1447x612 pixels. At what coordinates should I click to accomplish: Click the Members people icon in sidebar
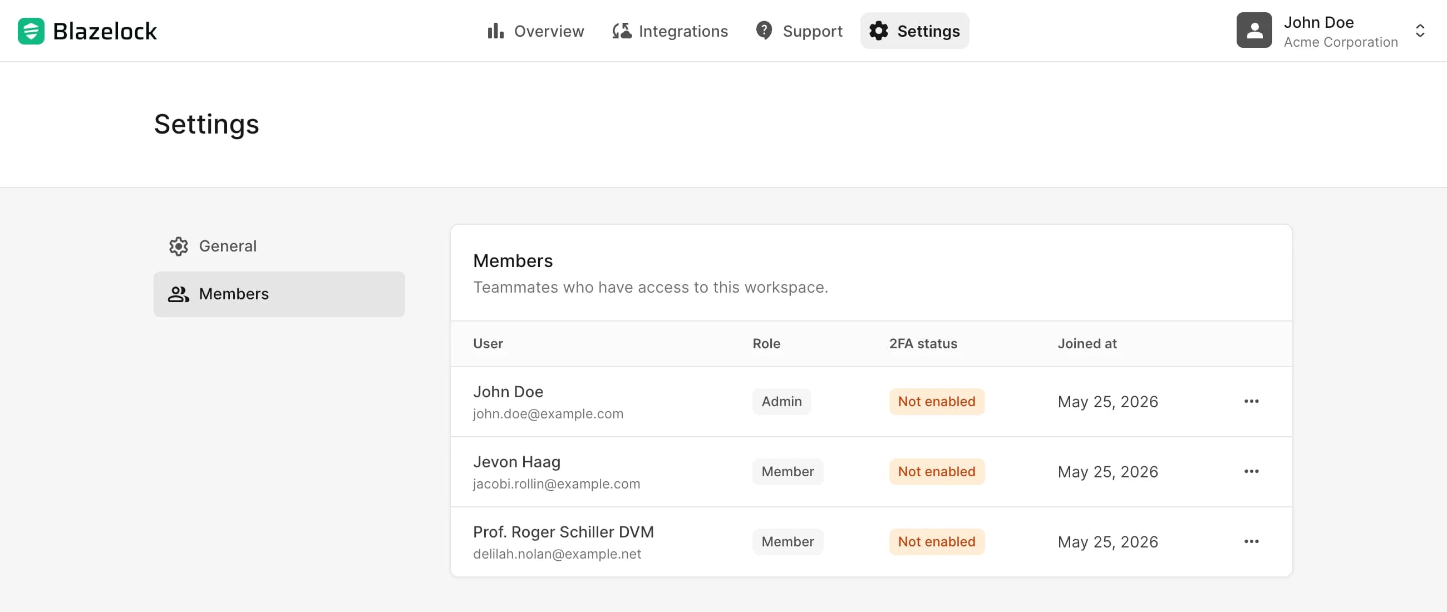click(x=179, y=294)
